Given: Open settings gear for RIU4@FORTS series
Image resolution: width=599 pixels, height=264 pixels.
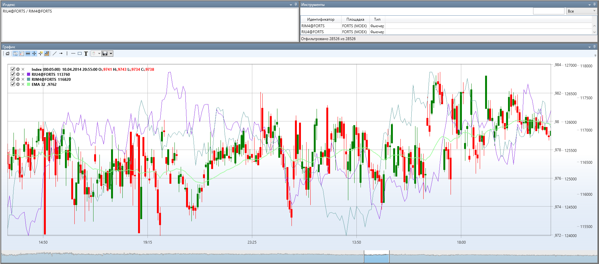Looking at the screenshot, I should coord(18,74).
